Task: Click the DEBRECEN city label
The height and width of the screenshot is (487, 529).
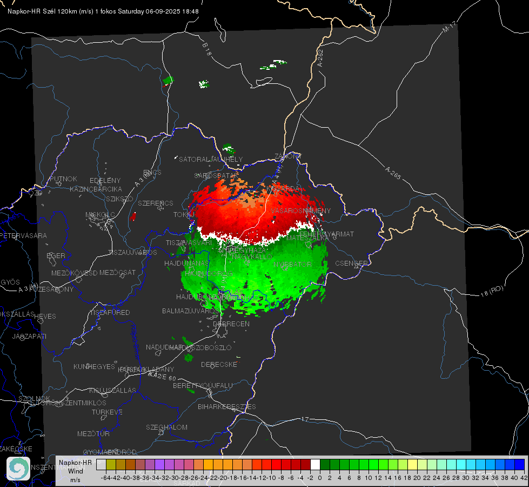Action: pyautogui.click(x=231, y=324)
